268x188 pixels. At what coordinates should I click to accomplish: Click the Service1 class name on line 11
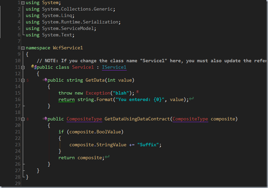tap(83, 67)
